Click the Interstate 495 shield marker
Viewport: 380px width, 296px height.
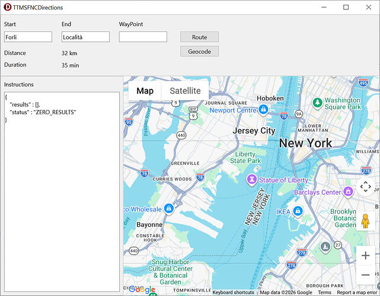click(x=363, y=83)
